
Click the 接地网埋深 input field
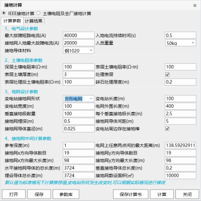coord(79,121)
